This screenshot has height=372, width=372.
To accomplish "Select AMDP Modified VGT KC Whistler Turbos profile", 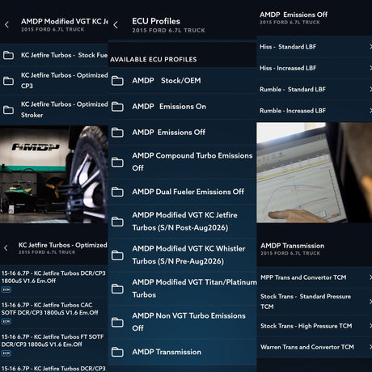I will click(183, 255).
